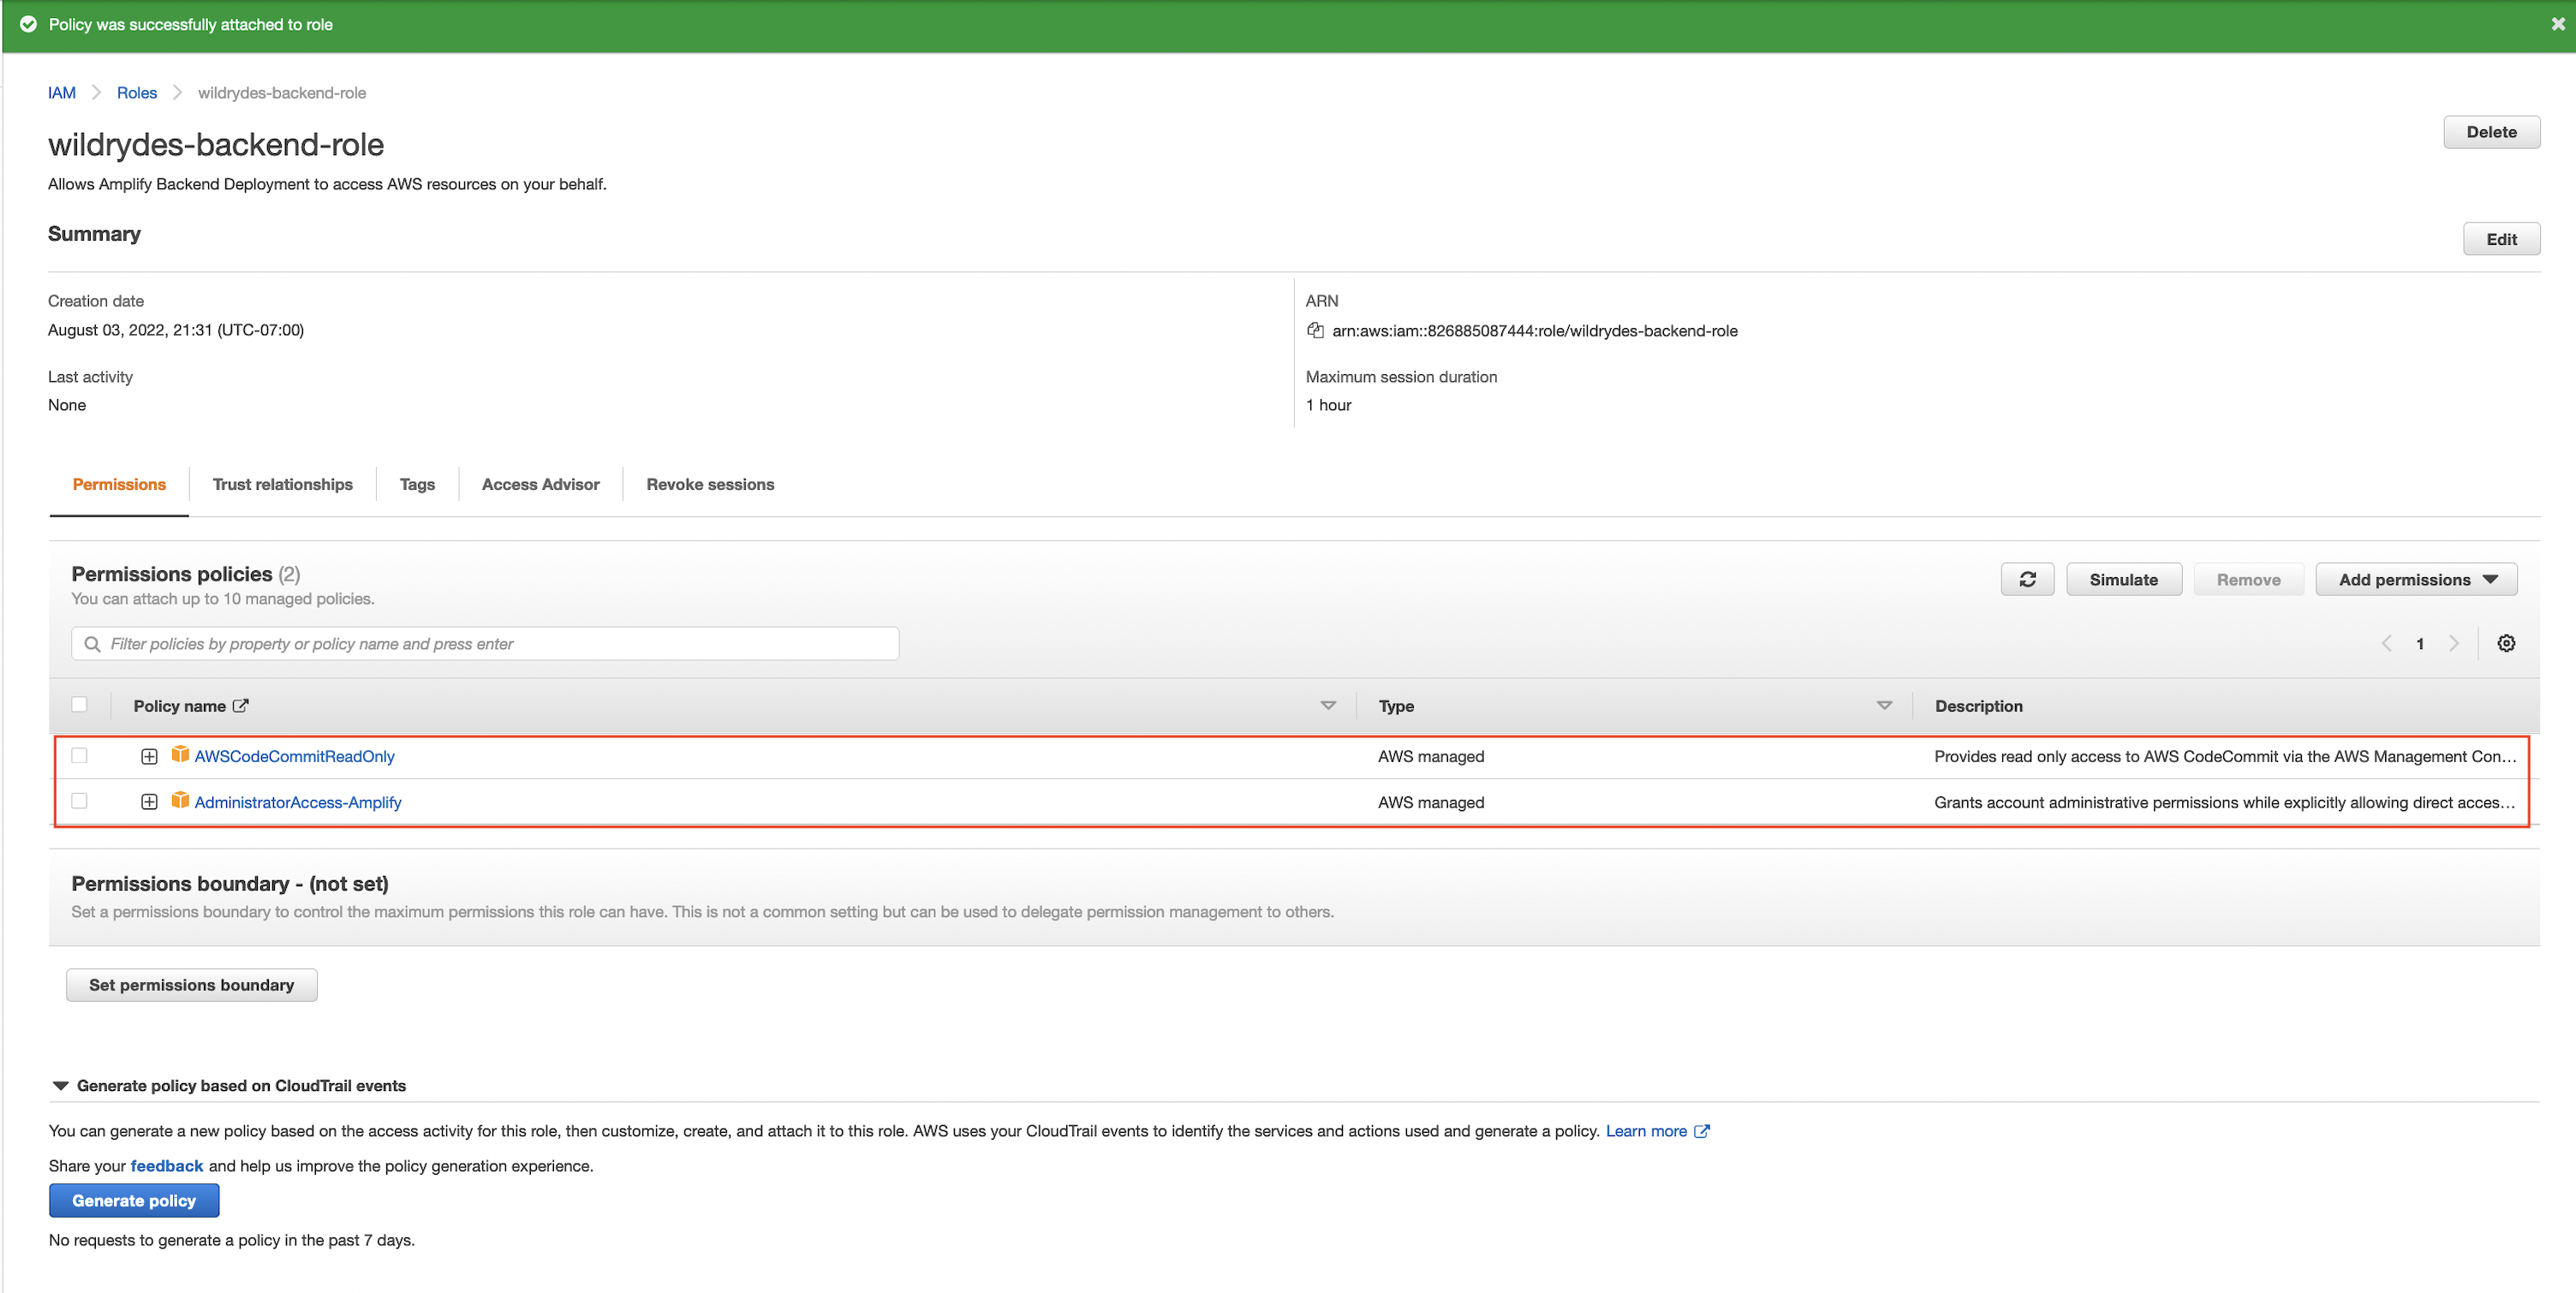Click the Edit summary button
Viewport: 2576px width, 1293px height.
coord(2501,239)
